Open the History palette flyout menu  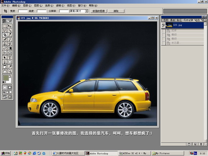[x=205, y=20]
